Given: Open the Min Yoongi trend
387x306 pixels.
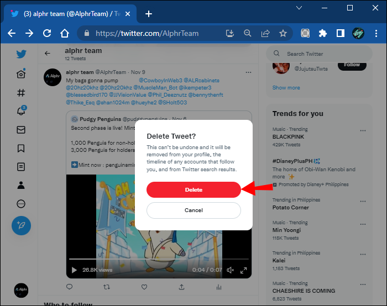Looking at the screenshot, I should pos(286,230).
